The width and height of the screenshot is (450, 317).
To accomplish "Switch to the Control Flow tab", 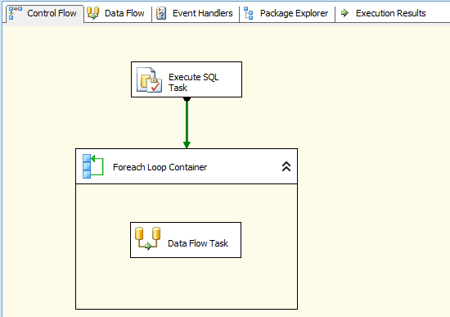I will (44, 13).
